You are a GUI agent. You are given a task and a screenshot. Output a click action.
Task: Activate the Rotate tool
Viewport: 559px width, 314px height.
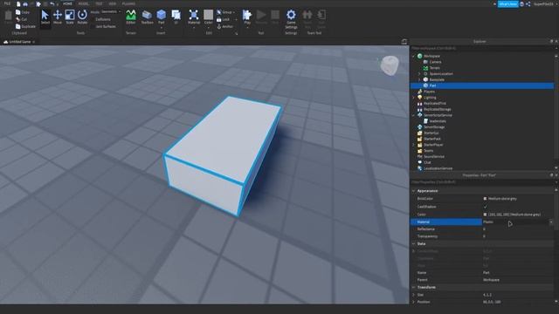pos(82,17)
